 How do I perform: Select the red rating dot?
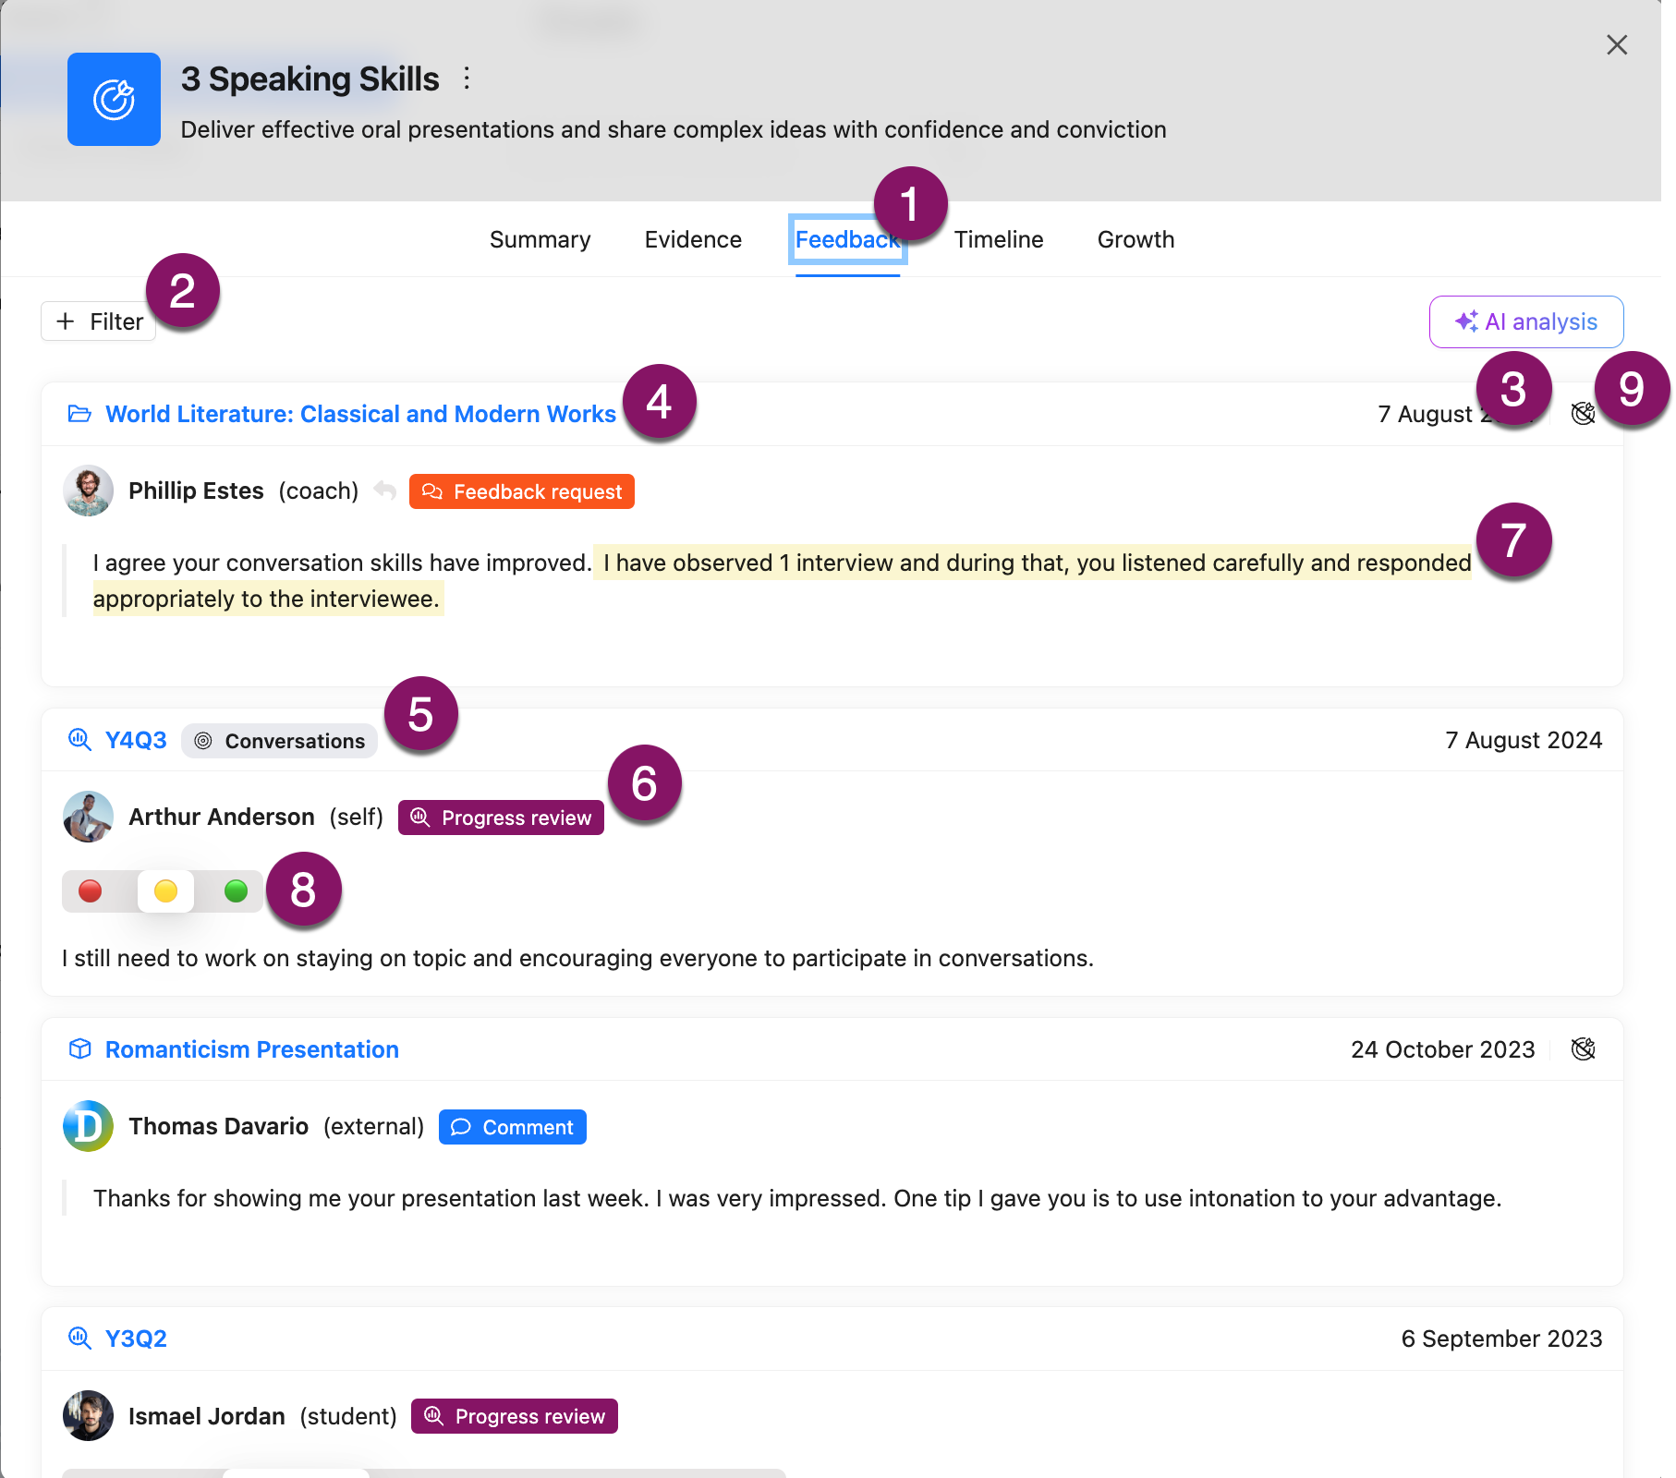[91, 890]
